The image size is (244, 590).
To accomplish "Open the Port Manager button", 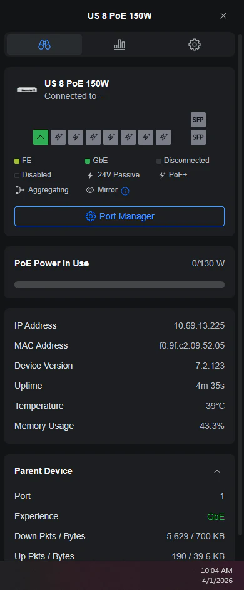I will point(119,216).
